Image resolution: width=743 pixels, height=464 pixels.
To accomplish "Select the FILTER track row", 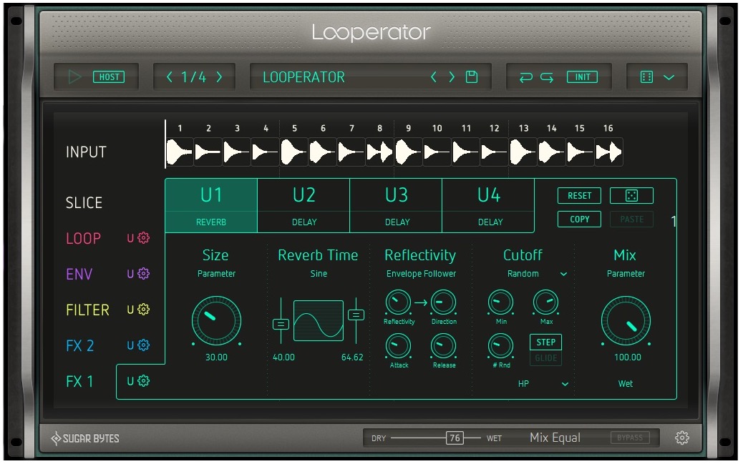I will 87,310.
